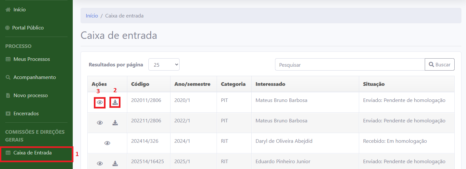Image resolution: width=466 pixels, height=169 pixels.
Task: Select Acompanhamento in the sidebar
Action: 34,77
